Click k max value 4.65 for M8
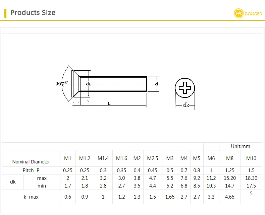This screenshot has width=265, height=215. click(x=230, y=197)
